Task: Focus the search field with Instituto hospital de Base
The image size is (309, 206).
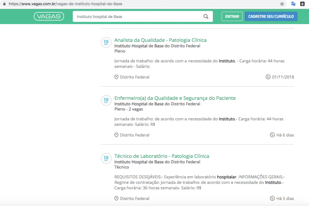Action: pos(137,17)
